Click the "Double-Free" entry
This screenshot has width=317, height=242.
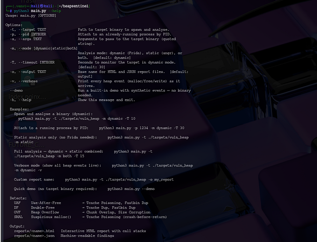[43, 208]
